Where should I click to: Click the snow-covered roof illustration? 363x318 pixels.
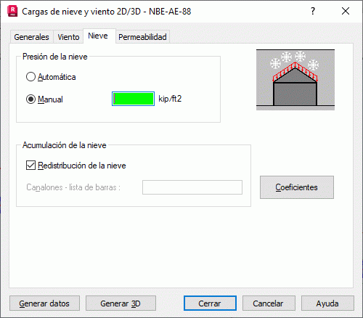(x=295, y=80)
